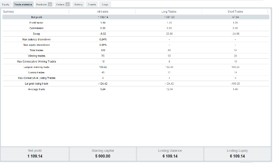Click the Ending Equity summary box
This screenshot has height=163, width=273.
[238, 153]
